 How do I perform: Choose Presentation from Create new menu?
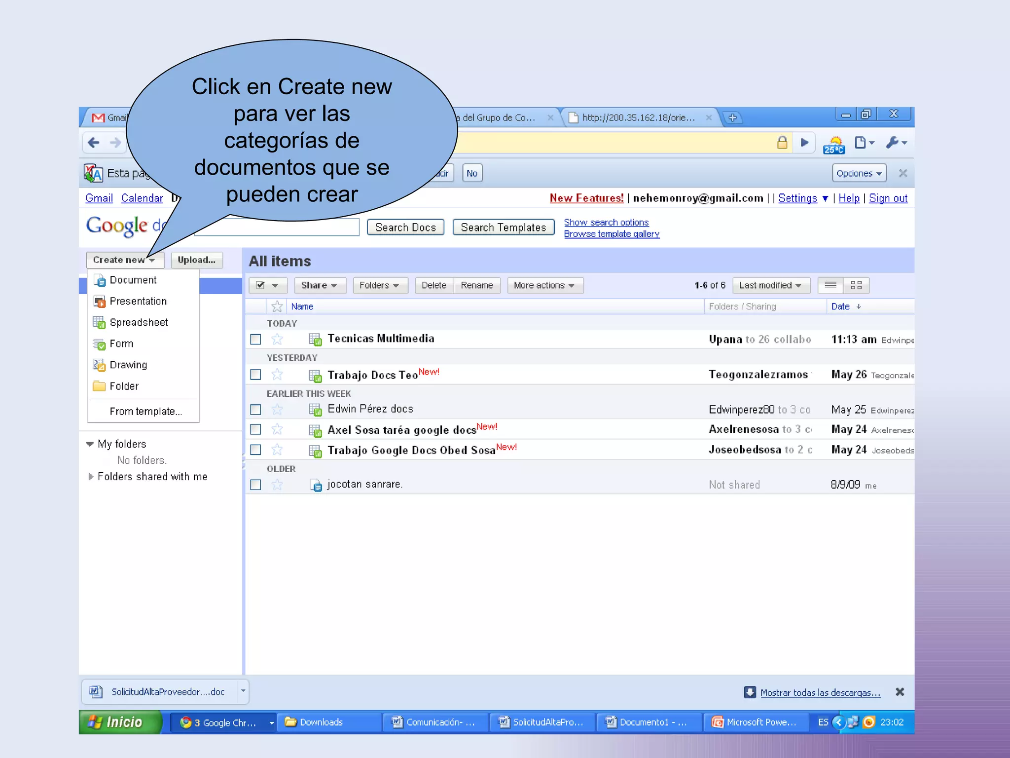[x=143, y=302]
